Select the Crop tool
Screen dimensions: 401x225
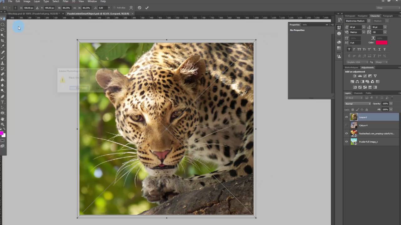(3, 41)
